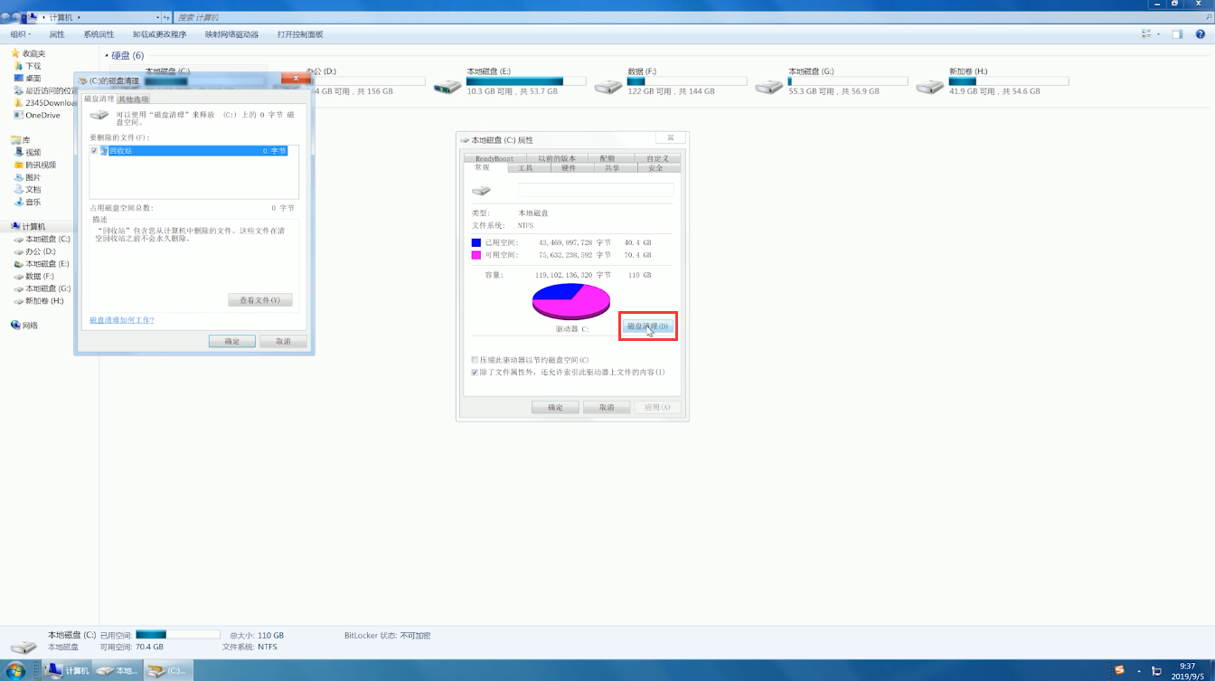Open the ReadyBoost tab in properties
Screen dimensions: 1215x681
pos(494,158)
